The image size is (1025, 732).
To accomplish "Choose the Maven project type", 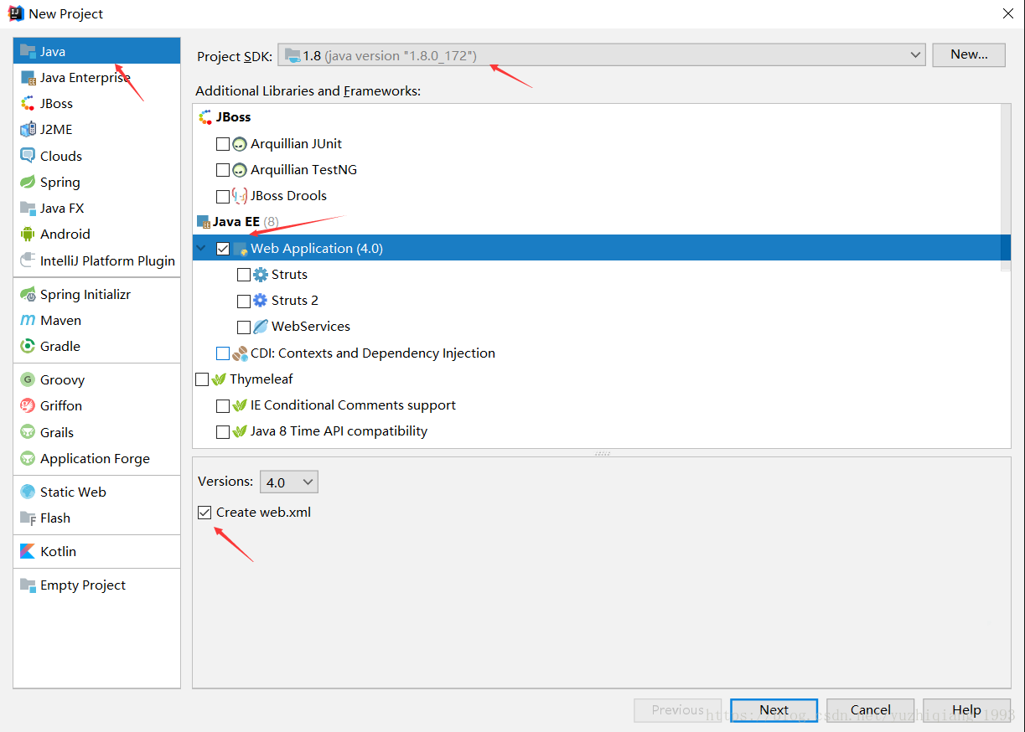I will point(96,320).
